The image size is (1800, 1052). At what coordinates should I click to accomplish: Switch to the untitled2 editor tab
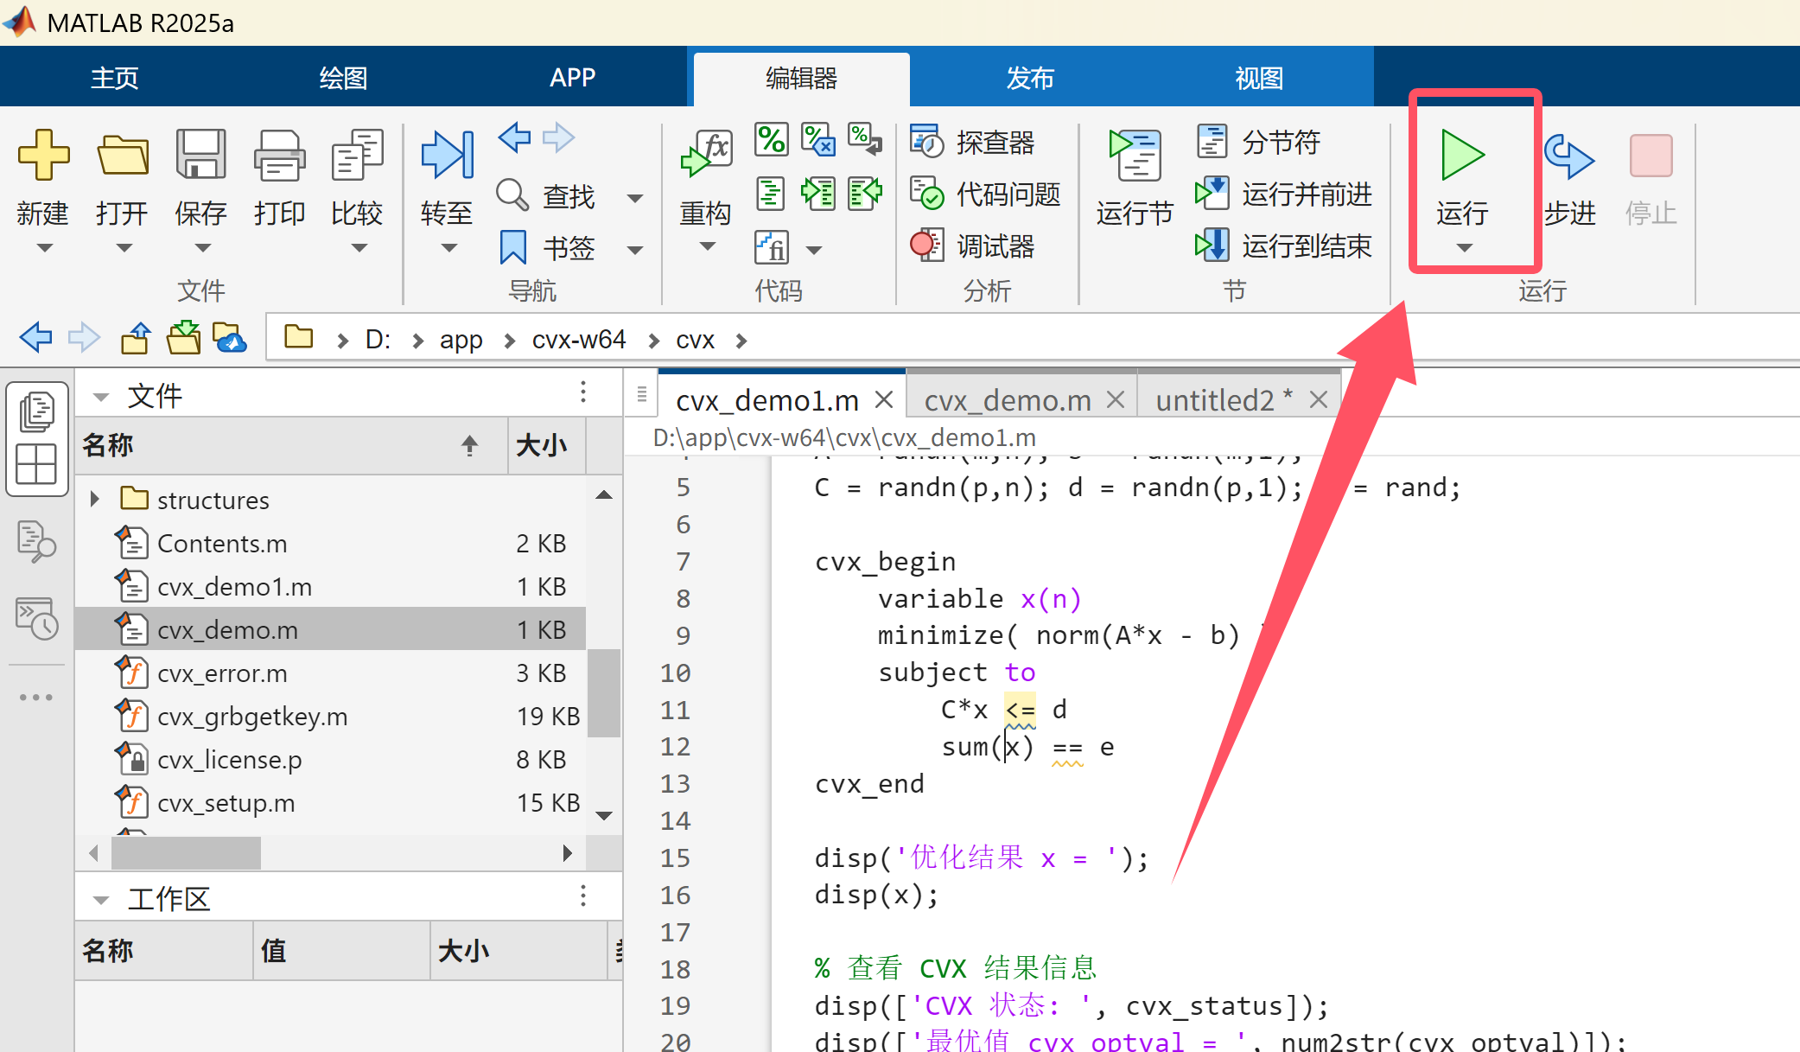[x=1216, y=398]
